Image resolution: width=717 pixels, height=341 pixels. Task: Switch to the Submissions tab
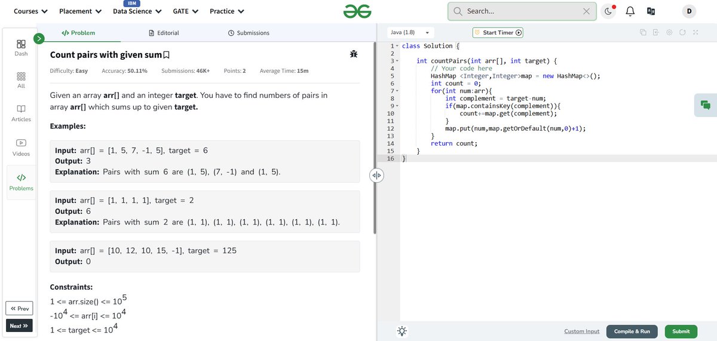coord(249,33)
